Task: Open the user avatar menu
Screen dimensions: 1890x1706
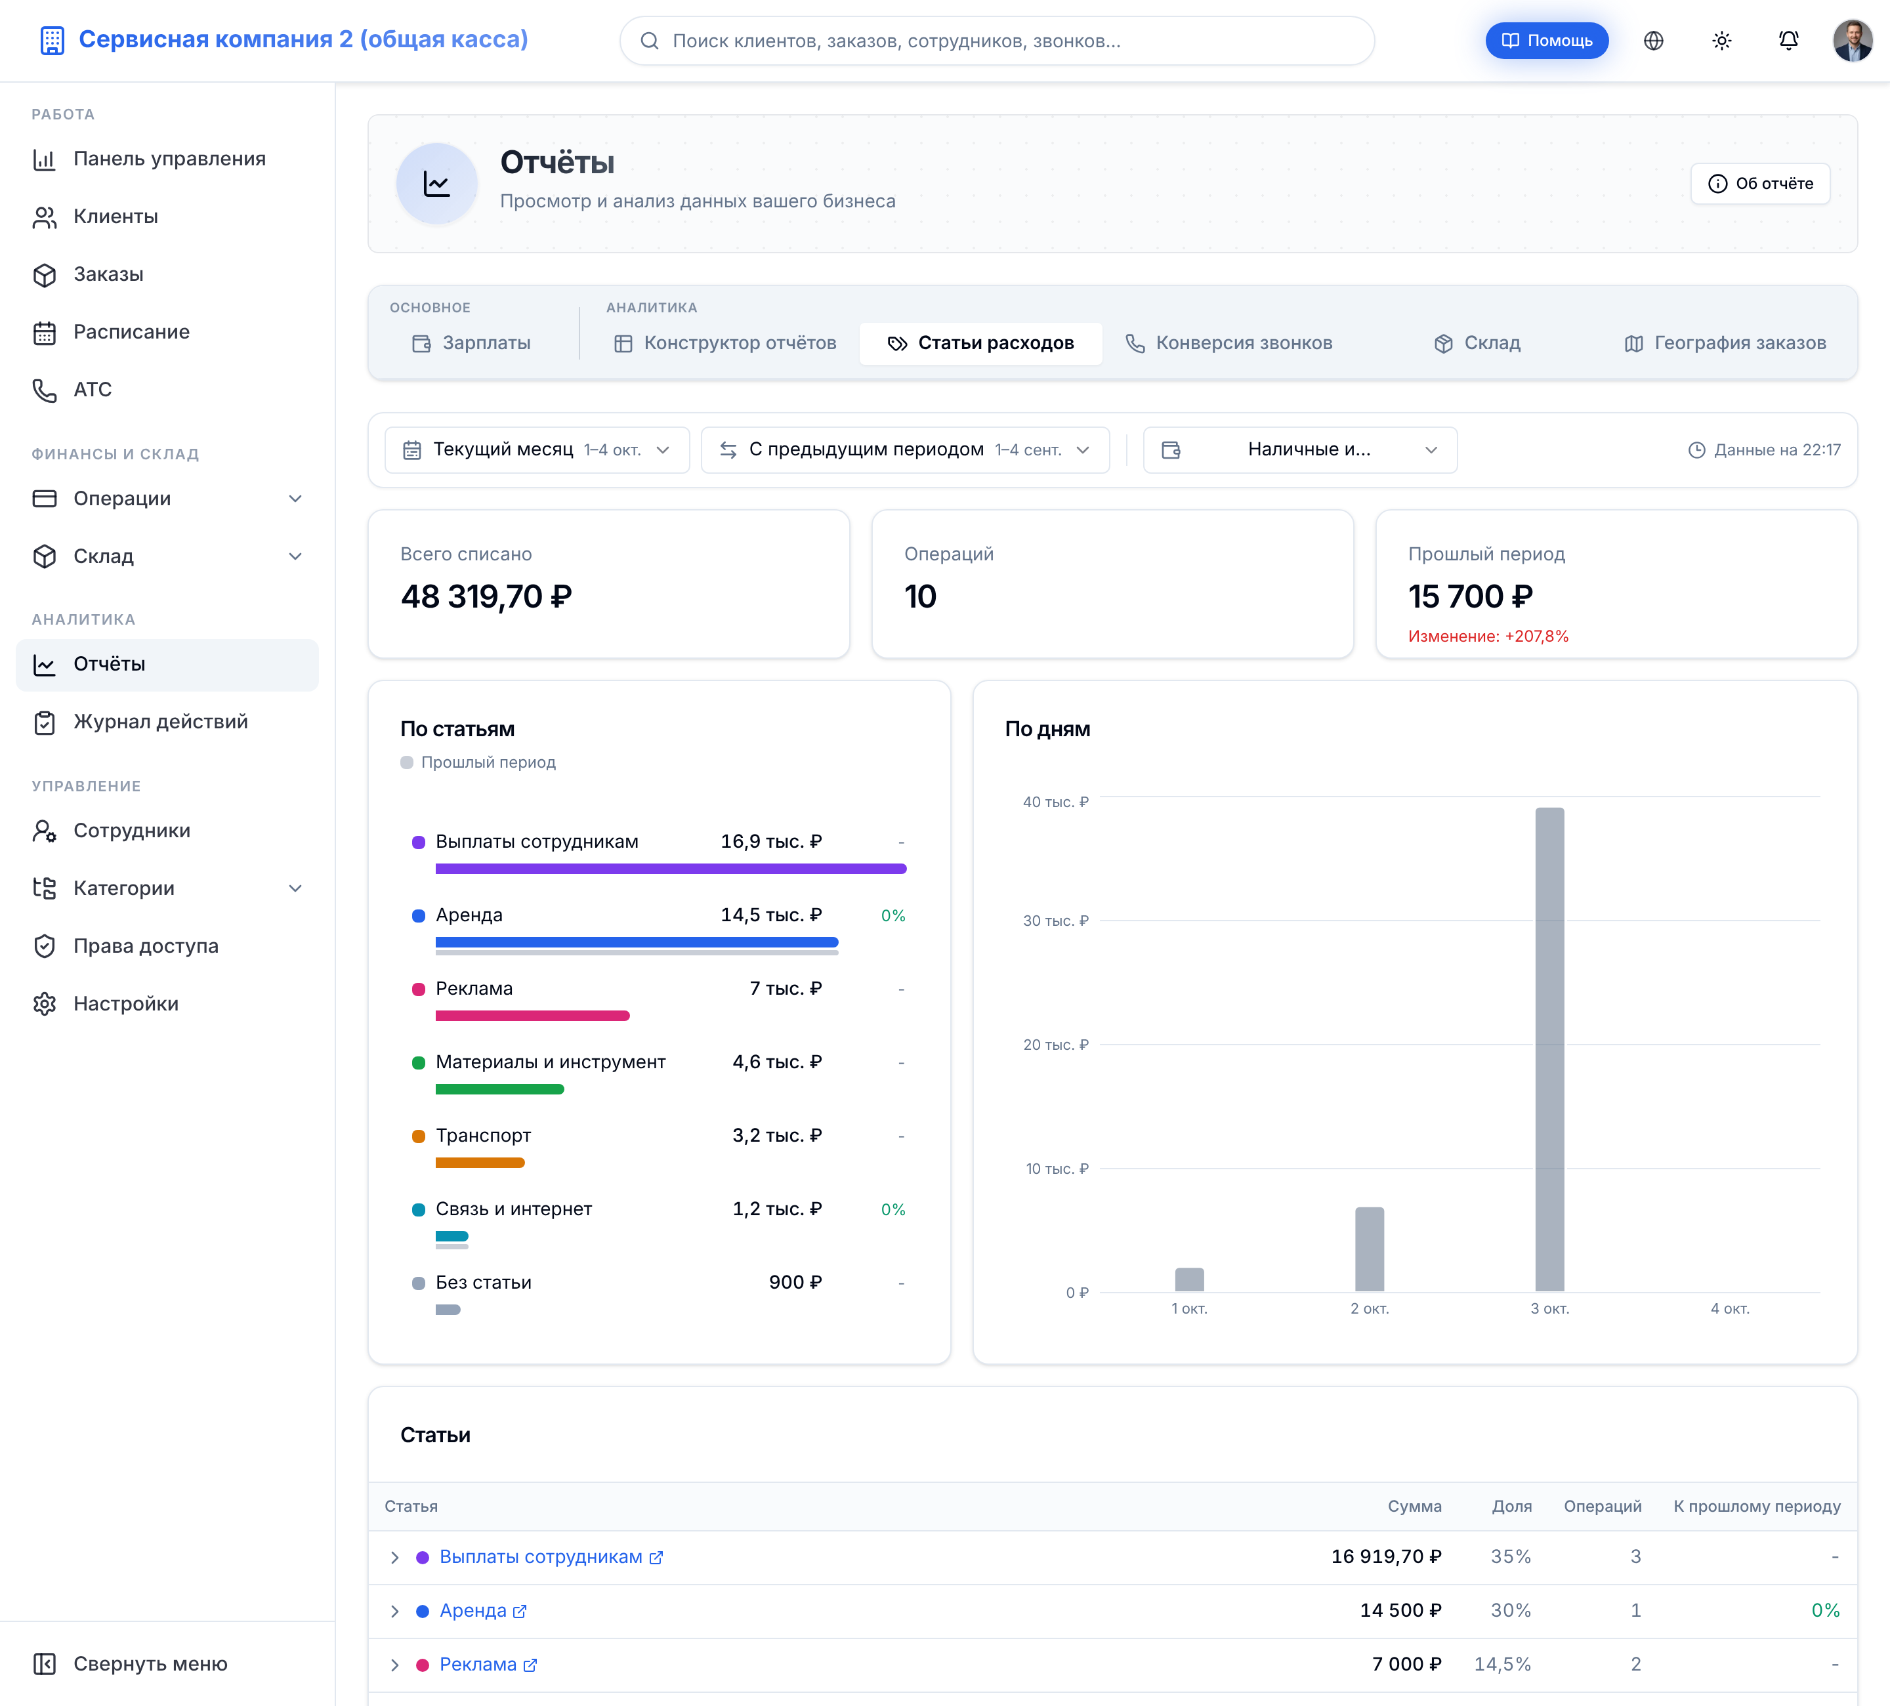Action: [1853, 40]
